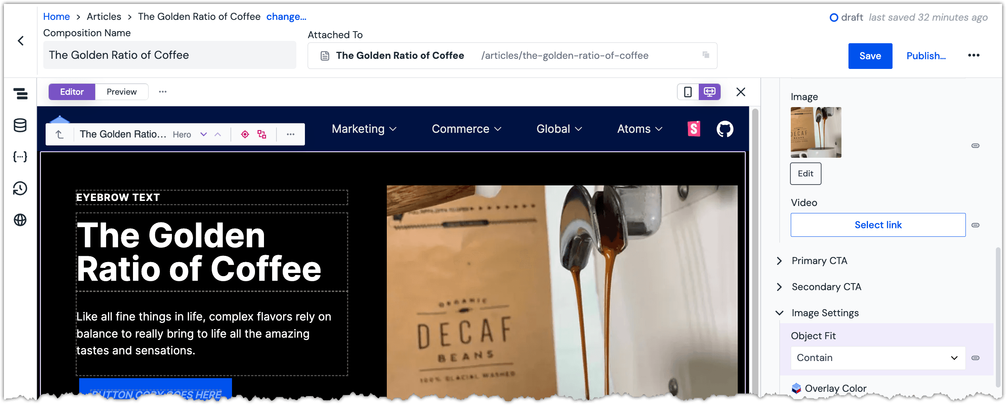
Task: Move Hero component up with chevron
Action: point(218,134)
